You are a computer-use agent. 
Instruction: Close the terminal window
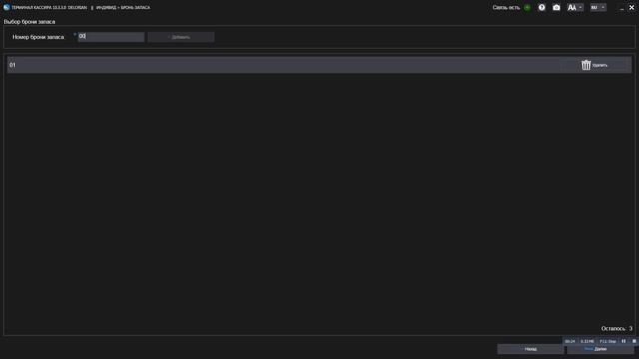click(x=632, y=7)
